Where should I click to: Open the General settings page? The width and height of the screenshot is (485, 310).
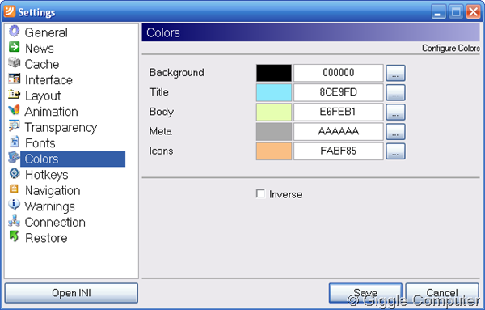(46, 32)
